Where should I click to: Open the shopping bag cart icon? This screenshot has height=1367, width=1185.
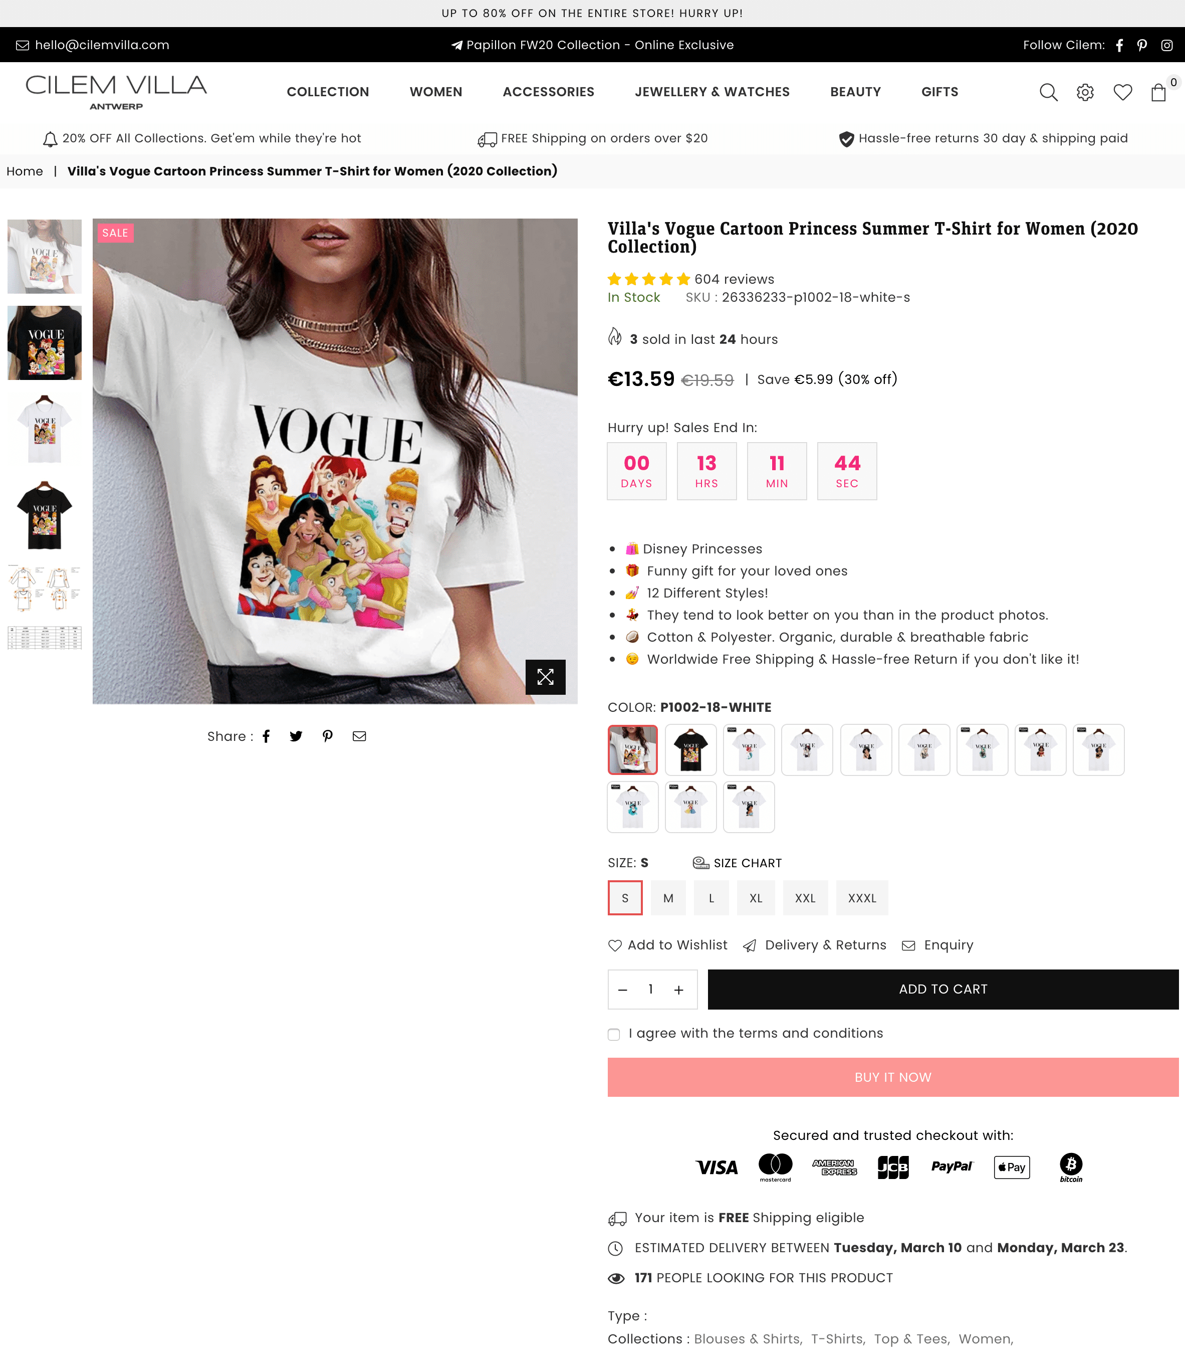coord(1158,92)
